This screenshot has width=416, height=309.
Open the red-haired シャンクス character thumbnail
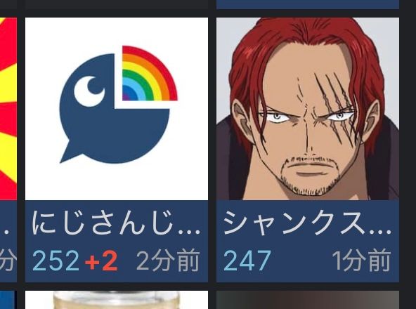[x=308, y=109]
